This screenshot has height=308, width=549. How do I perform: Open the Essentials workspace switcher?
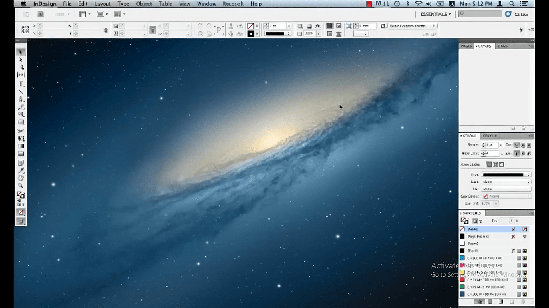pyautogui.click(x=436, y=14)
